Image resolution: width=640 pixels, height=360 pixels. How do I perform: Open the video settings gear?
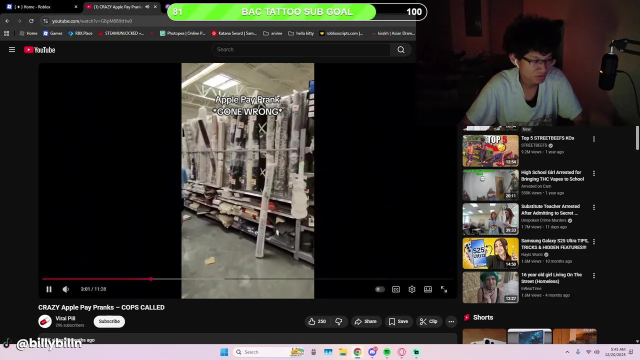pos(412,289)
